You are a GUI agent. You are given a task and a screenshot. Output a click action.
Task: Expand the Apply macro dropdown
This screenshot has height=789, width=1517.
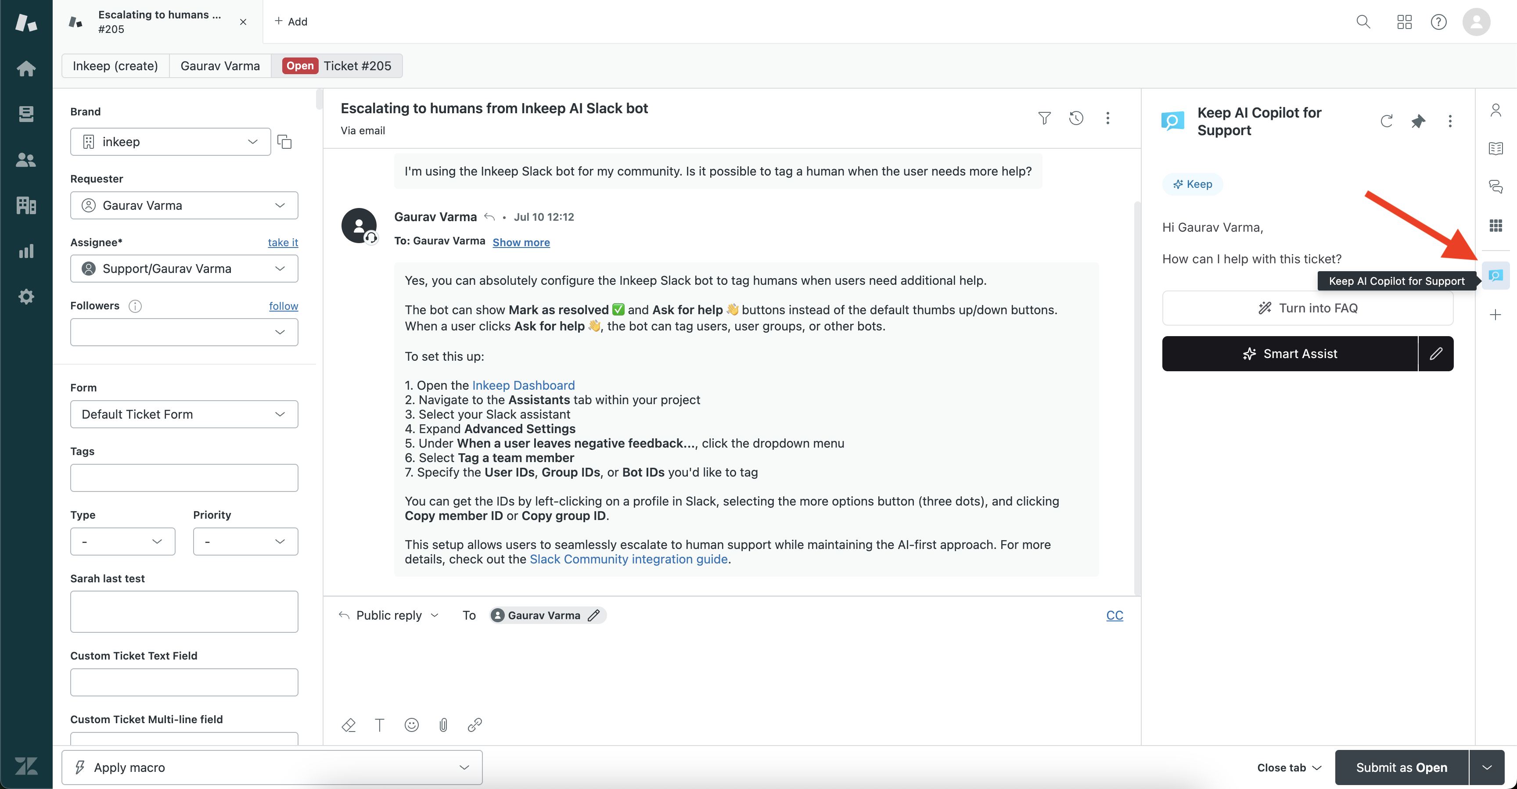271,767
